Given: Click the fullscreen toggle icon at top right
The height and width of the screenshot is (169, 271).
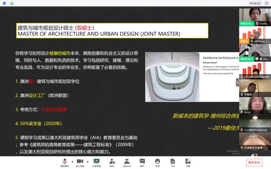Looking at the screenshot, I should click(267, 3).
